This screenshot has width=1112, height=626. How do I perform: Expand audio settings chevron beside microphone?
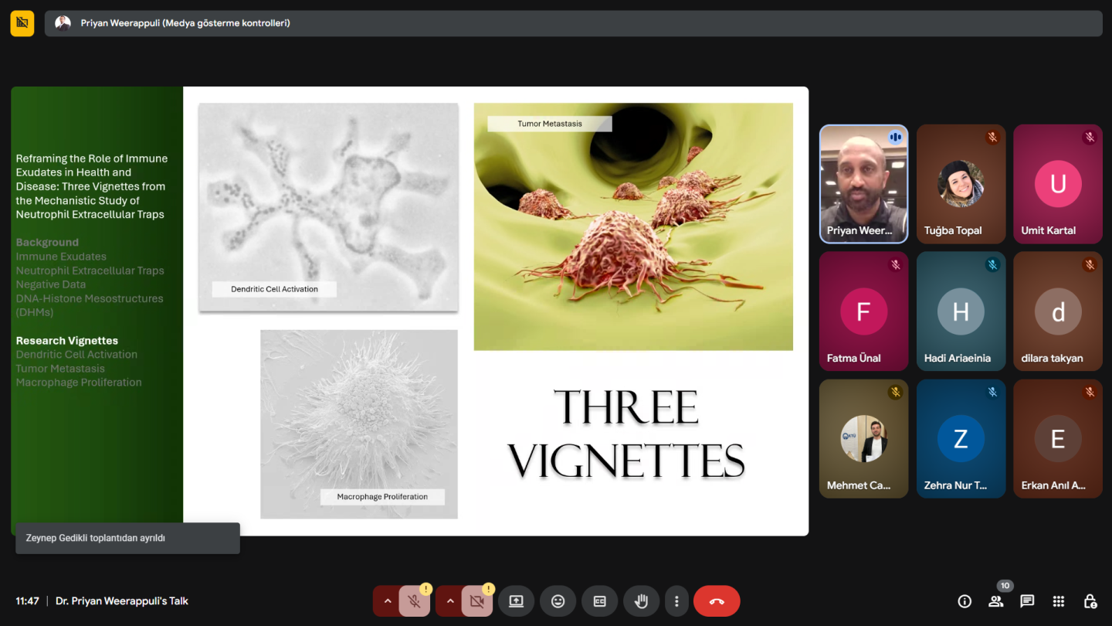(x=387, y=601)
